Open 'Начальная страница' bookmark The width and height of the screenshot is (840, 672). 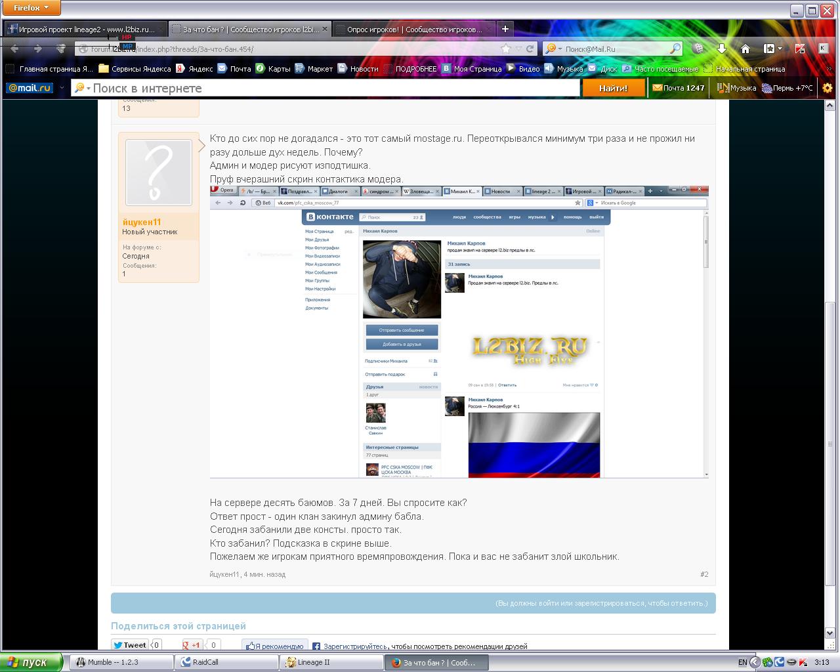[x=745, y=68]
